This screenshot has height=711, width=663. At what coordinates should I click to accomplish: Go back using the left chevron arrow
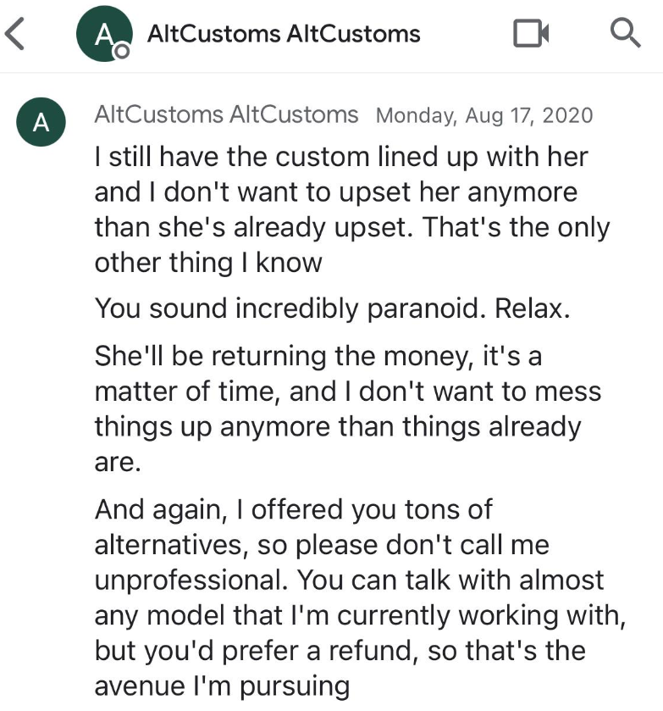coord(14,34)
